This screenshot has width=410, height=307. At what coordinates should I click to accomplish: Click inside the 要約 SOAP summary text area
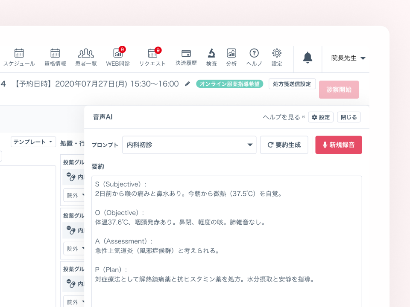click(x=225, y=235)
